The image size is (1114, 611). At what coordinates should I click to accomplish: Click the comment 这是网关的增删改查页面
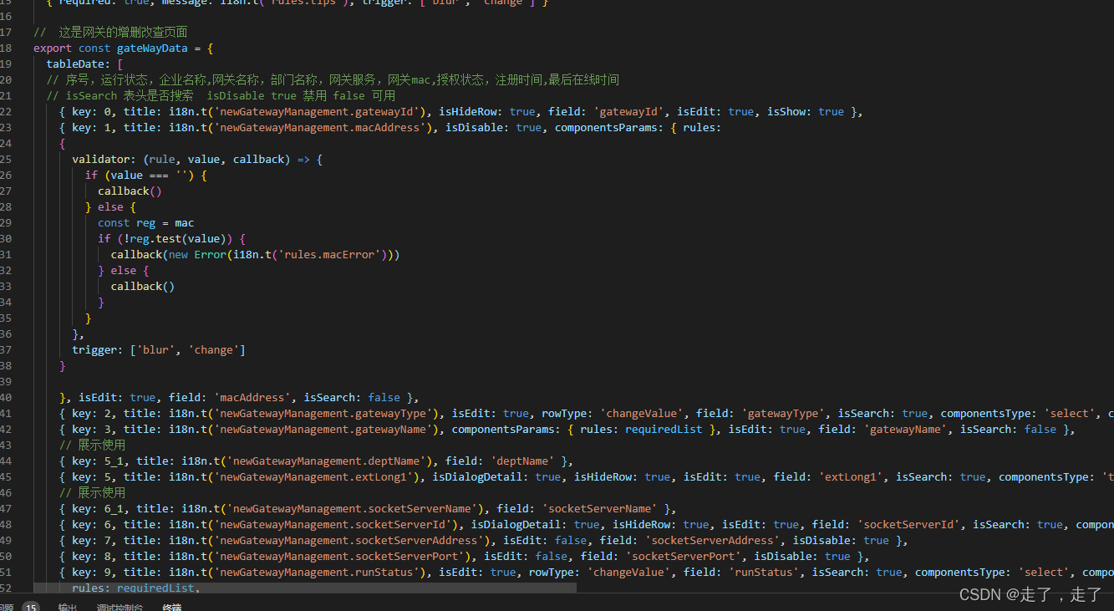pyautogui.click(x=110, y=33)
